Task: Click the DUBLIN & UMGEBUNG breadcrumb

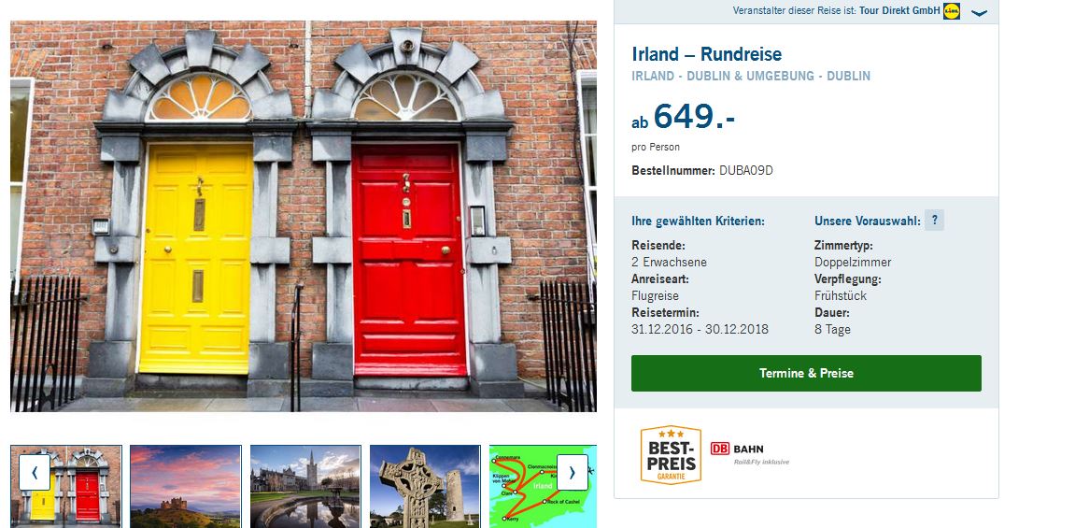Action: pyautogui.click(x=751, y=76)
